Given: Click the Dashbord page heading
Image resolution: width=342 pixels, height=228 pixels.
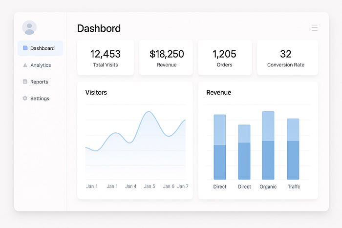Looking at the screenshot, I should click(99, 28).
